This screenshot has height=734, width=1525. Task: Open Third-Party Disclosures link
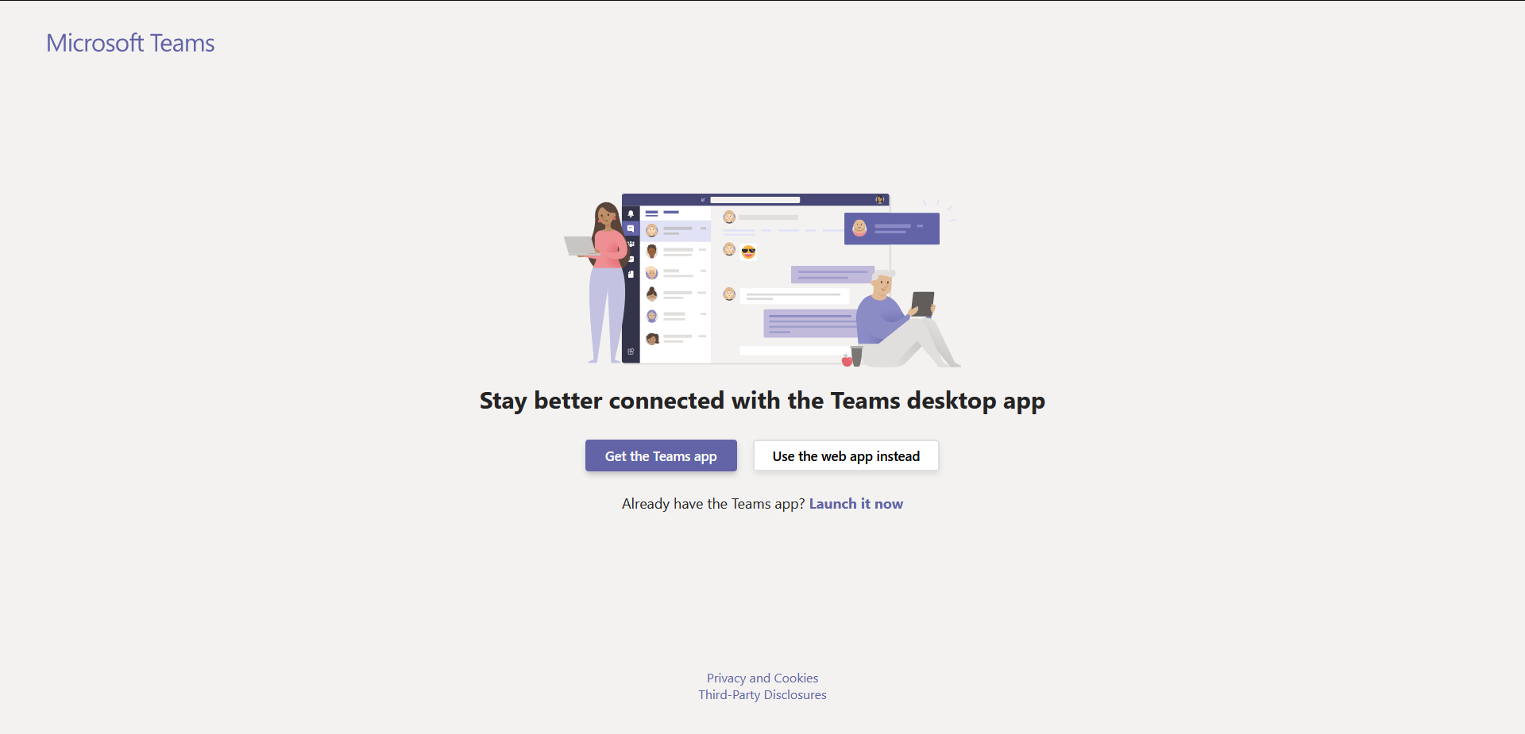click(x=762, y=694)
